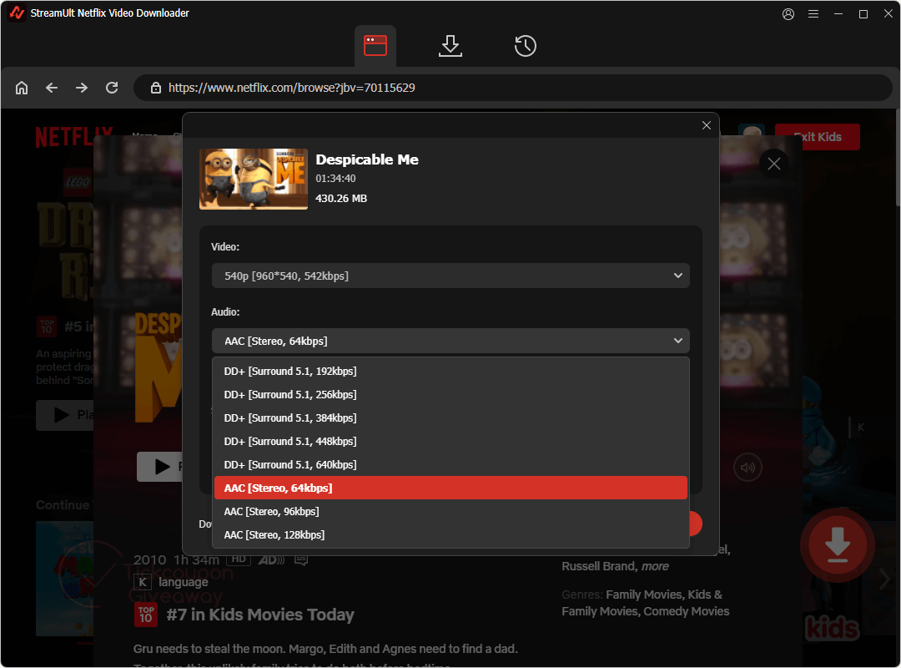Go to the home page icon
The height and width of the screenshot is (668, 901).
tap(22, 88)
